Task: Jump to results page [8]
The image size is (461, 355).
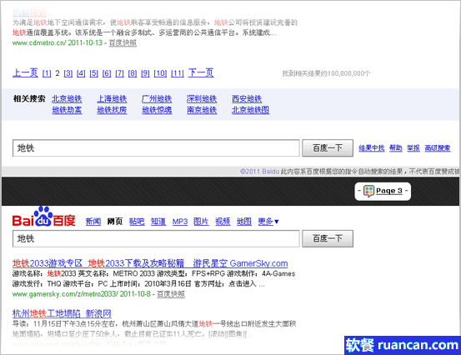Action: coord(133,73)
